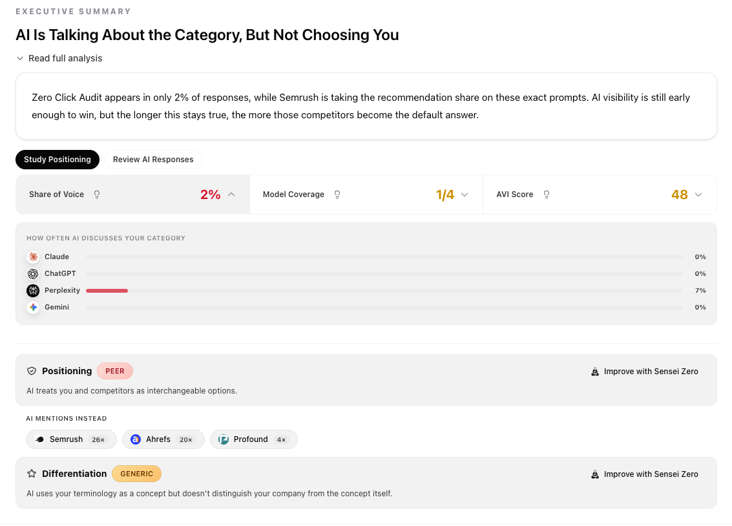732x526 pixels.
Task: Click the Model Coverage lightbulb hint icon
Action: (x=337, y=195)
